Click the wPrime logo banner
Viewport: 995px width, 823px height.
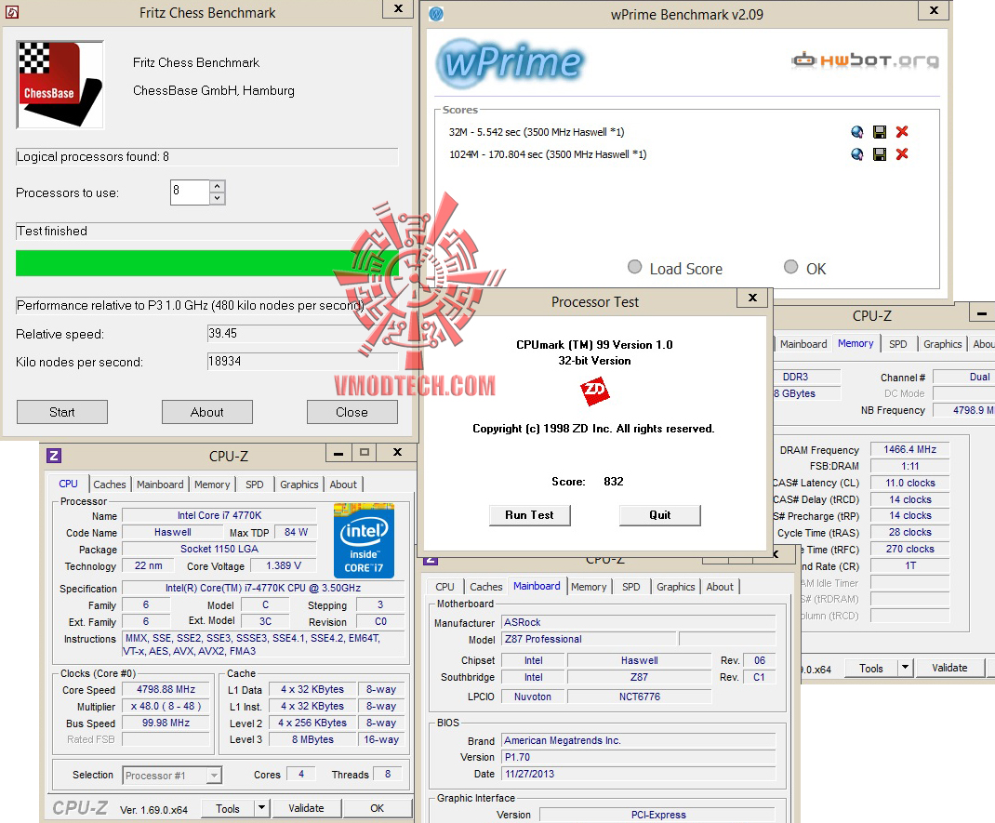(511, 62)
